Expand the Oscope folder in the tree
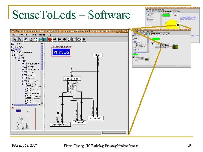The height and width of the screenshot is (152, 203). coord(23,78)
